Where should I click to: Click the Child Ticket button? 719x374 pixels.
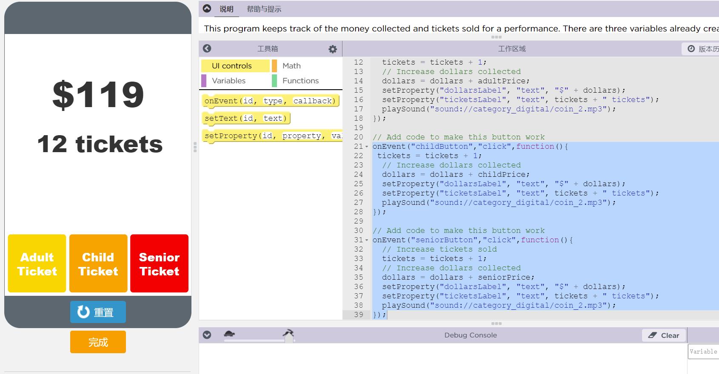click(x=98, y=263)
